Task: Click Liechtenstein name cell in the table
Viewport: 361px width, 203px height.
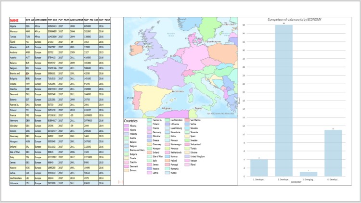Action: pyautogui.click(x=17, y=178)
